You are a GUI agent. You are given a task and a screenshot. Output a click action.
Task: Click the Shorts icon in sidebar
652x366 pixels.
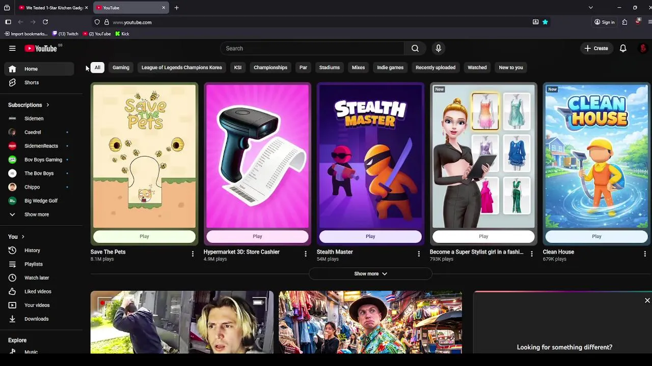[12, 82]
